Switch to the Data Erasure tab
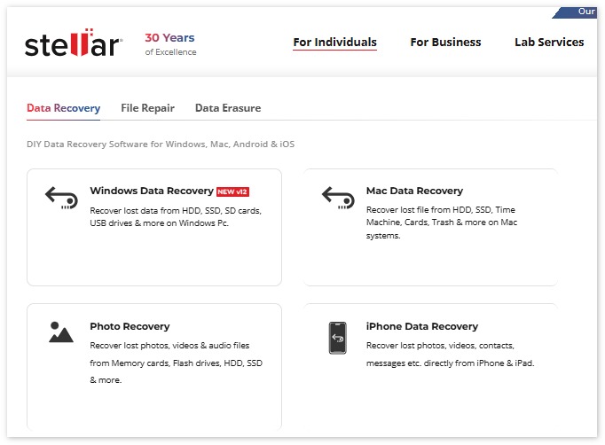This screenshot has height=445, width=605. (x=228, y=108)
